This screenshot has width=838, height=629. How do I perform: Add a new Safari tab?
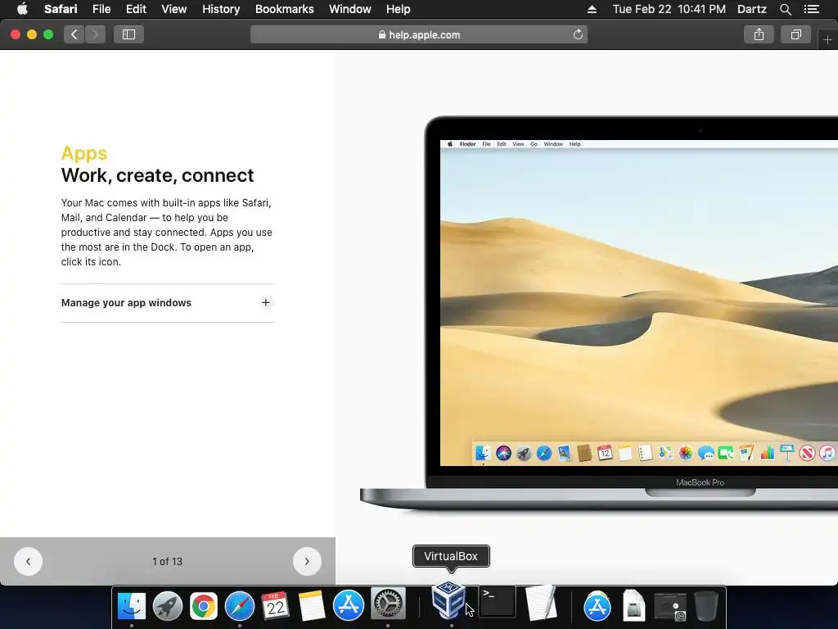pos(827,39)
